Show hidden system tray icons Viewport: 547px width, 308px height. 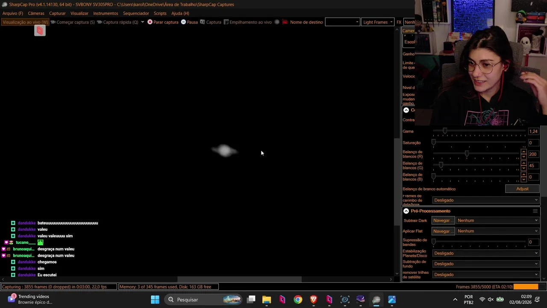[x=455, y=299]
